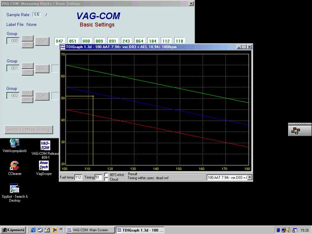Click the volume icon in system tray
Screen dimensions: 312x234
pos(289,230)
